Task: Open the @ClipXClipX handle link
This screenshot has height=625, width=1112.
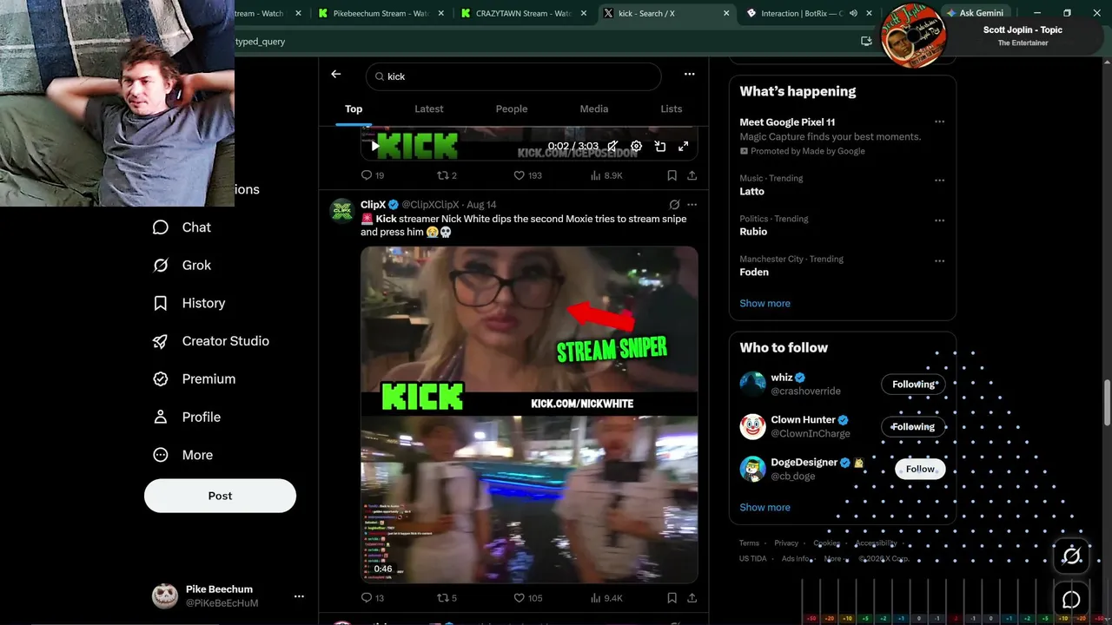Action: tap(430, 205)
